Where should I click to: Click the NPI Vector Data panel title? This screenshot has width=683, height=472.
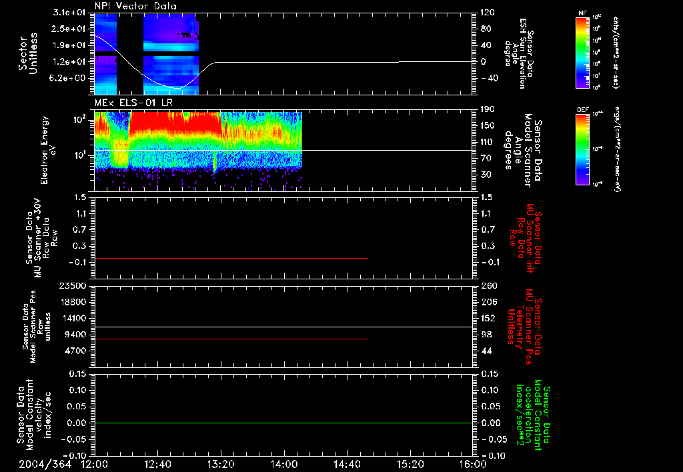[x=135, y=6]
